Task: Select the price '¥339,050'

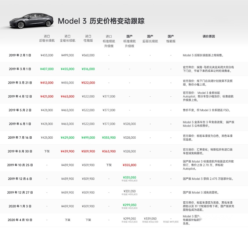Action: click(x=150, y=219)
